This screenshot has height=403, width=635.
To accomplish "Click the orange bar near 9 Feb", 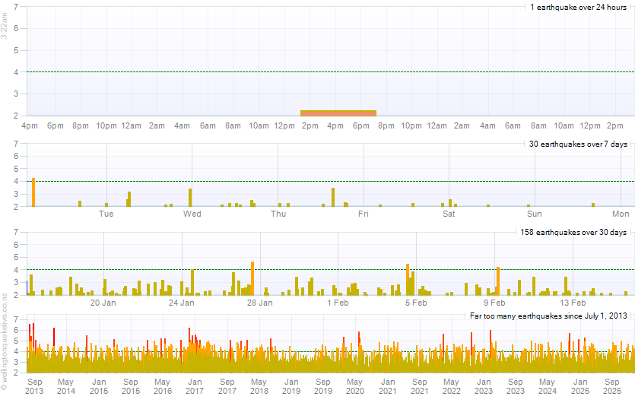I will pos(497,281).
